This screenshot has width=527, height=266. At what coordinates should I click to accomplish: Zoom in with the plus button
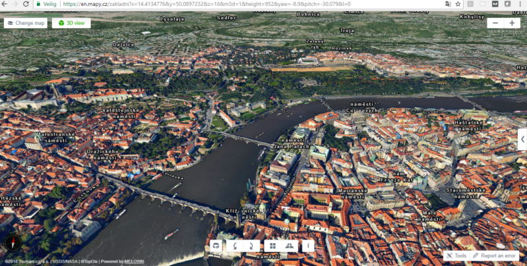click(x=512, y=23)
